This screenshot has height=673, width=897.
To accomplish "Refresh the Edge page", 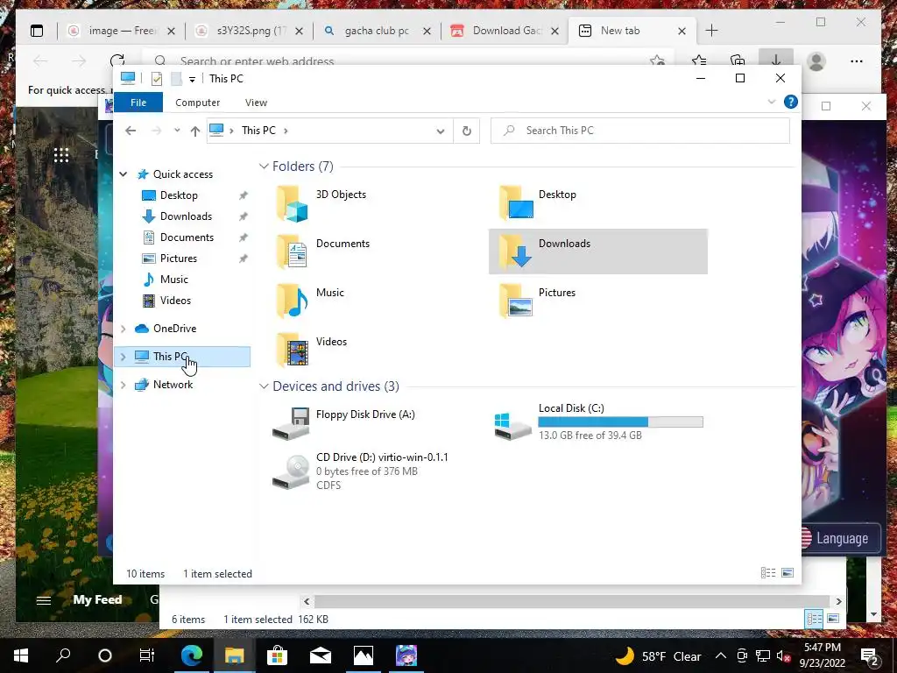I will pyautogui.click(x=117, y=60).
